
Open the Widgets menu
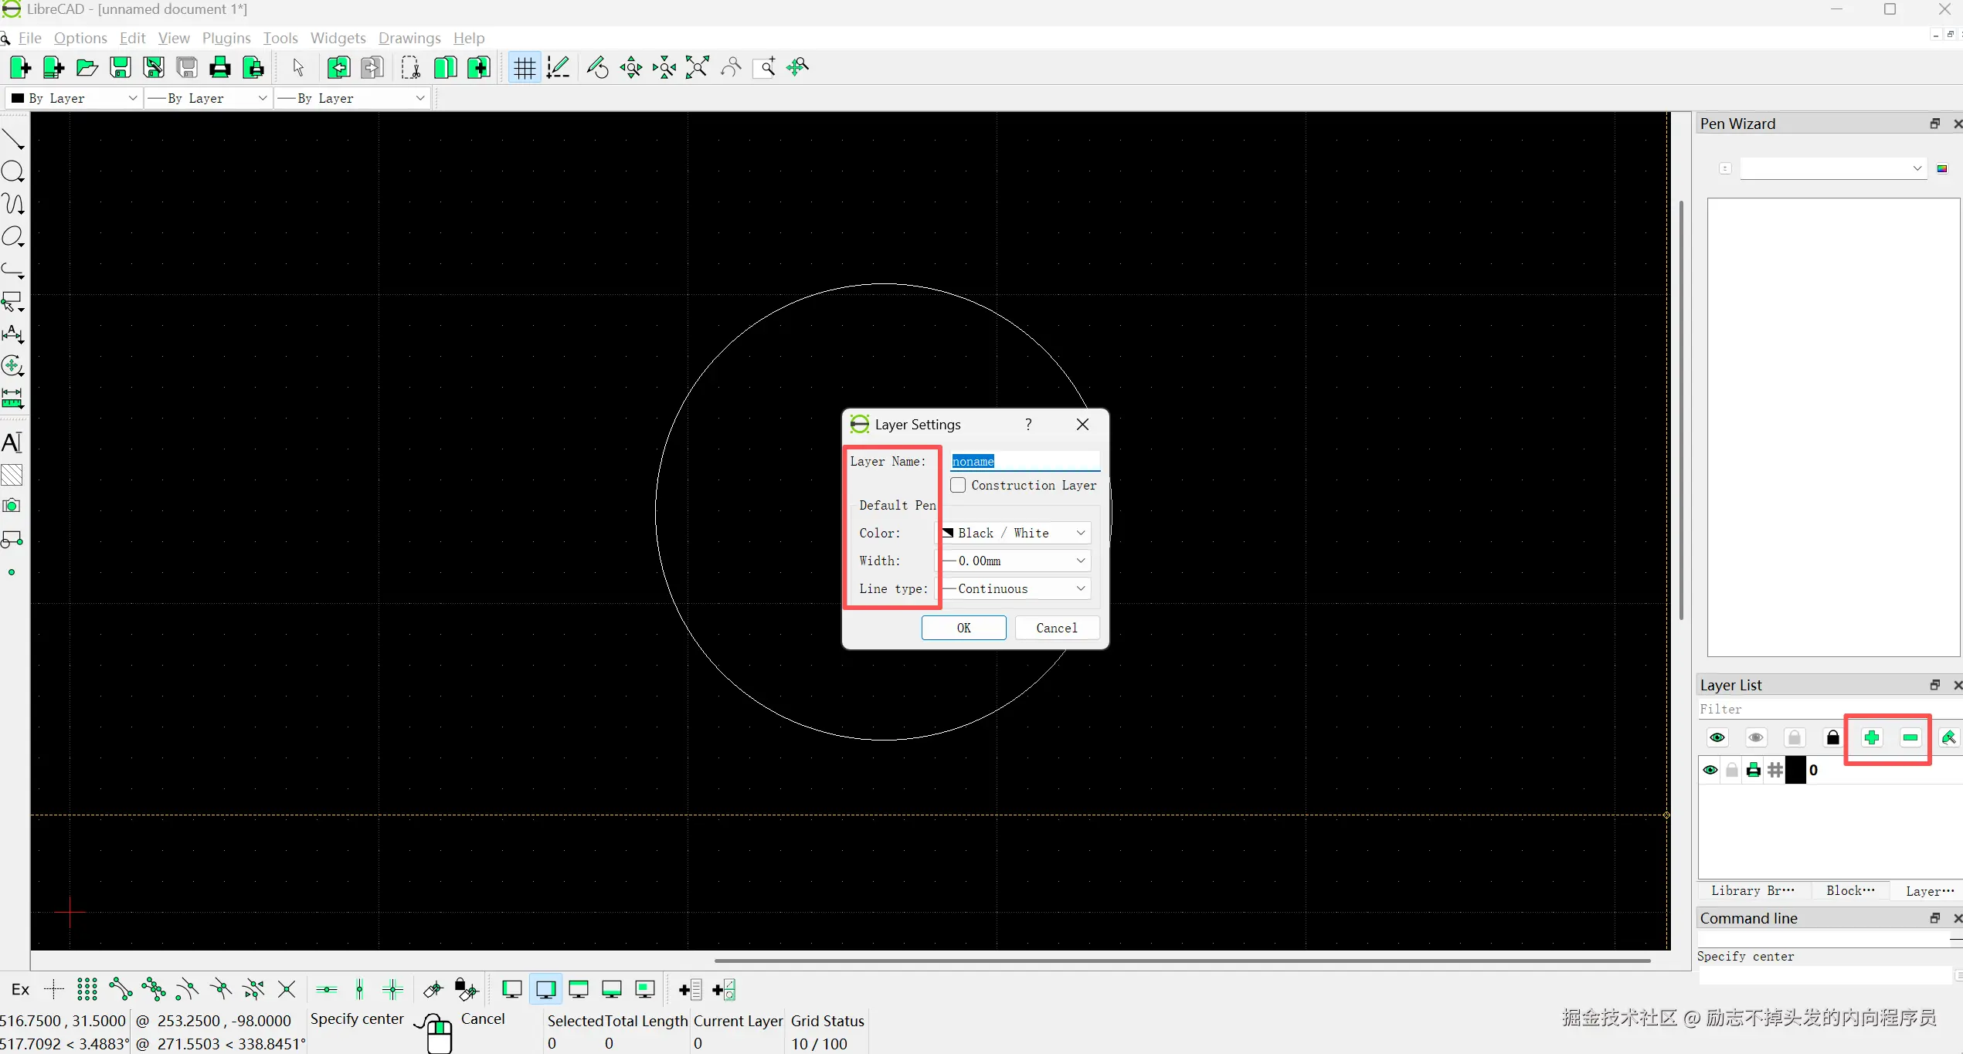338,38
